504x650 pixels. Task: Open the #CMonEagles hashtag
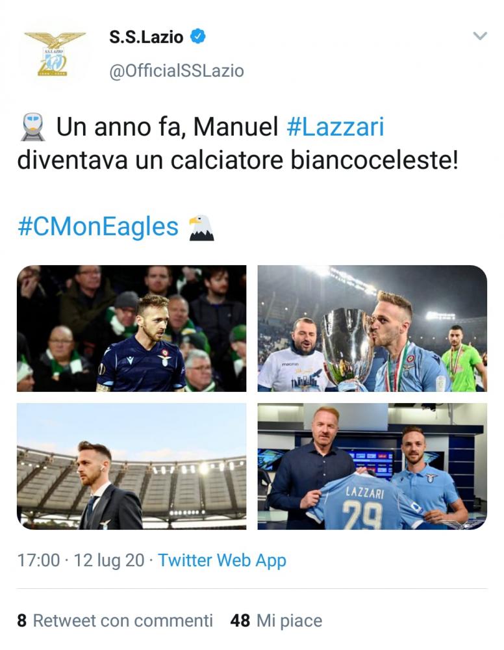pyautogui.click(x=98, y=227)
